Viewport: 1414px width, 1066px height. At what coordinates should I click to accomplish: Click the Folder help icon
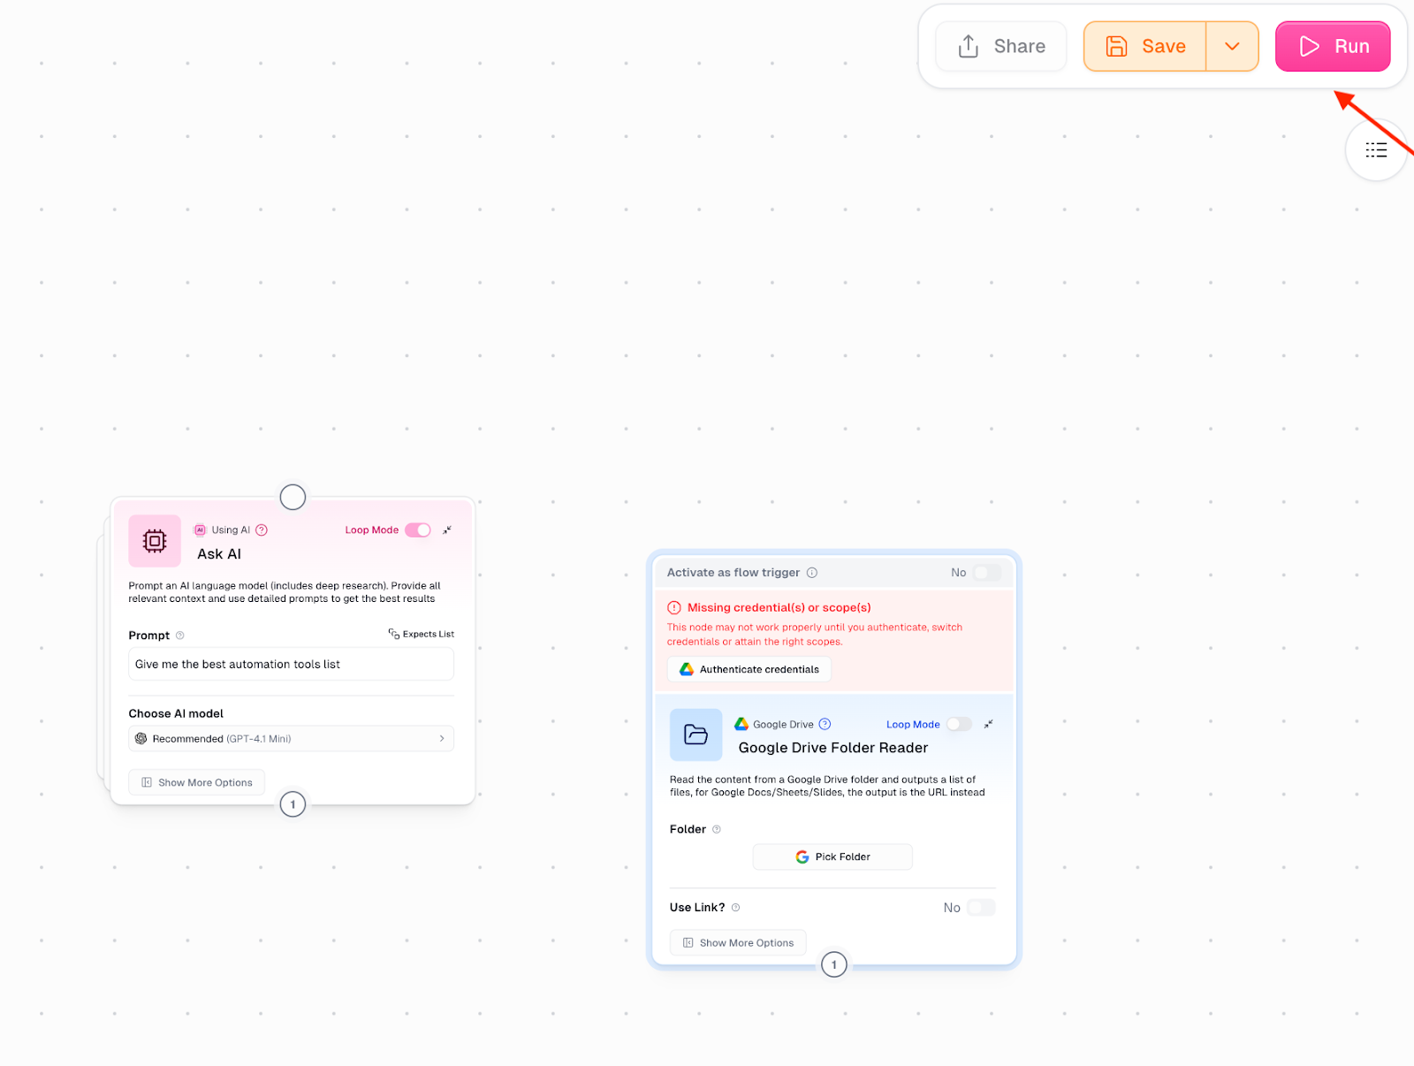(x=715, y=829)
